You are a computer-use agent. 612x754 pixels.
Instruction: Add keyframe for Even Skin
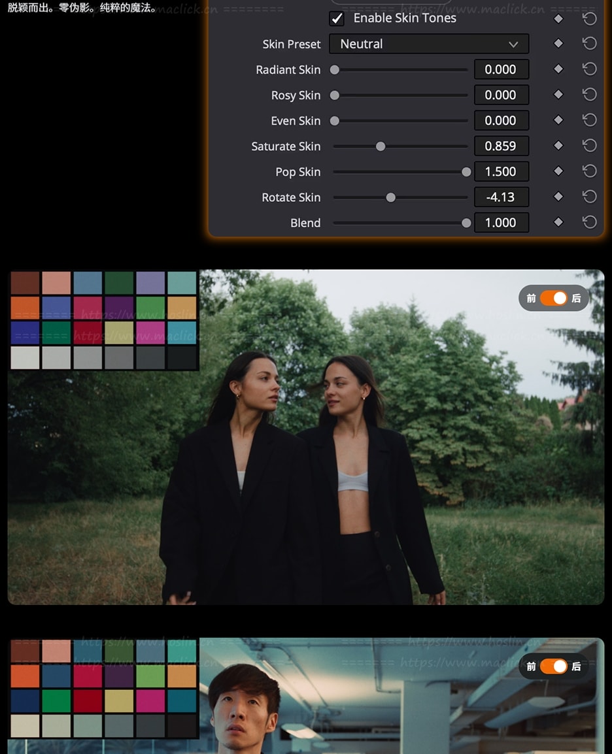[558, 120]
